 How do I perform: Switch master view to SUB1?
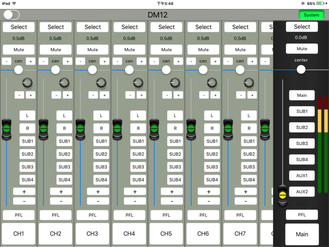302,111
